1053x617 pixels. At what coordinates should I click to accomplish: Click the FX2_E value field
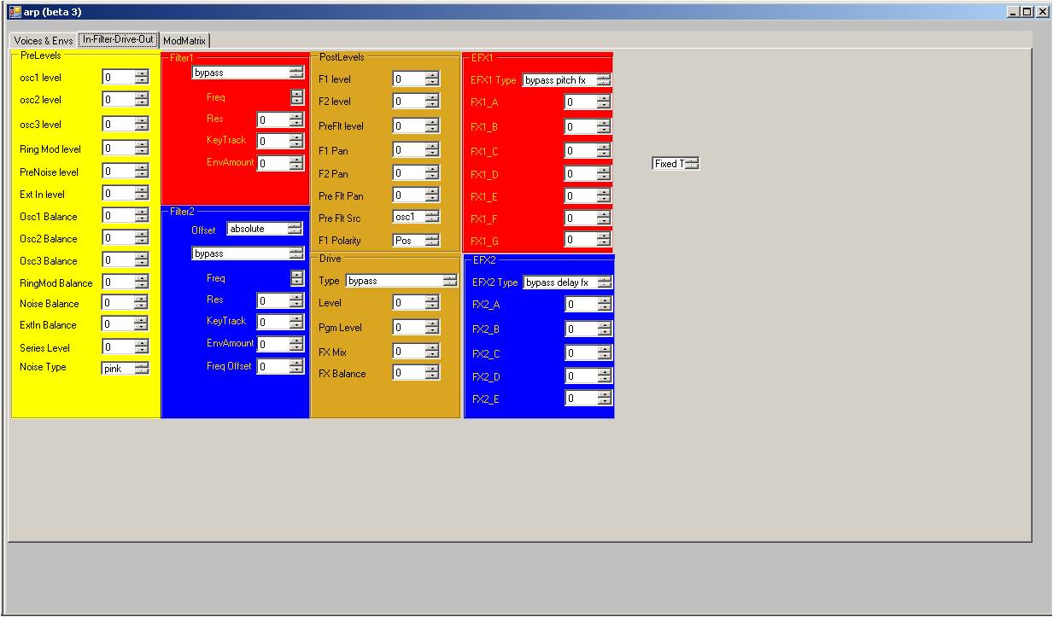pos(580,399)
